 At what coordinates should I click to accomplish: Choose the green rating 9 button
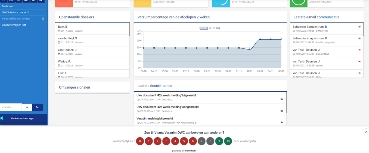(x=219, y=141)
